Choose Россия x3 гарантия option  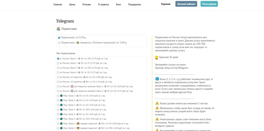point(58,82)
